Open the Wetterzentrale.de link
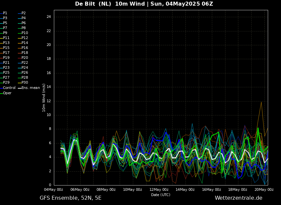The height and width of the screenshot is (205, 281). click(238, 198)
